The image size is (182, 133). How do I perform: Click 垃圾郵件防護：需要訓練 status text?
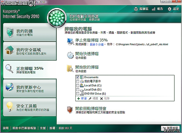point(85,20)
